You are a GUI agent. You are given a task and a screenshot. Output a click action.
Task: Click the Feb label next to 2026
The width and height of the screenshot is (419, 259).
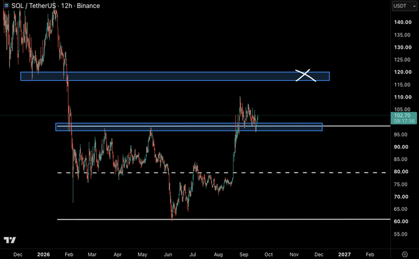click(69, 255)
